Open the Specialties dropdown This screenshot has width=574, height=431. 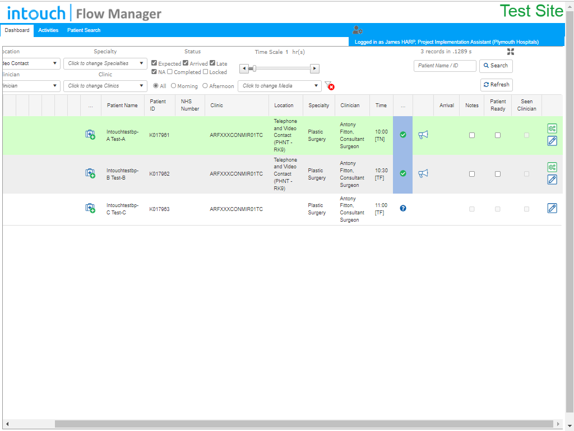(x=105, y=63)
